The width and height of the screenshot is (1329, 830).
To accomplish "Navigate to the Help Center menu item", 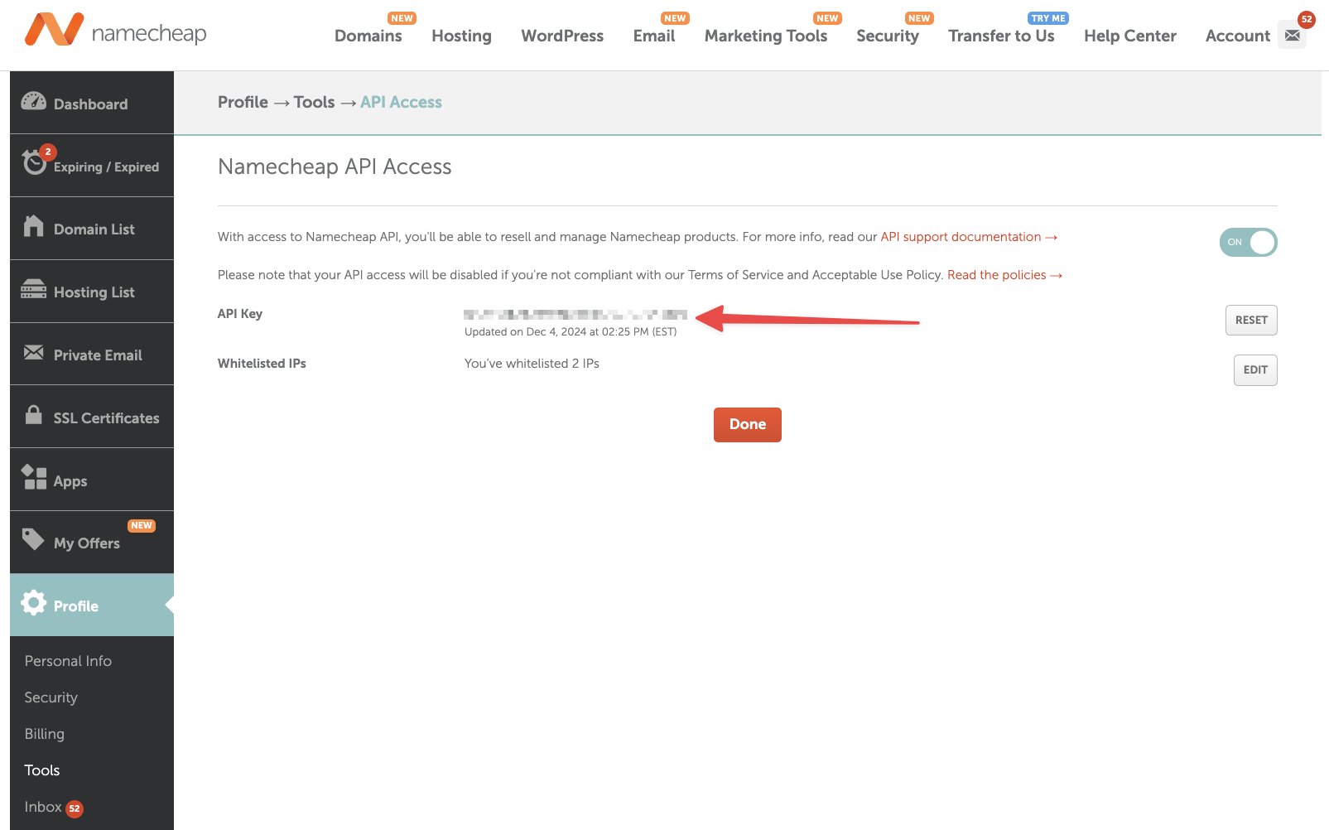I will (1130, 36).
